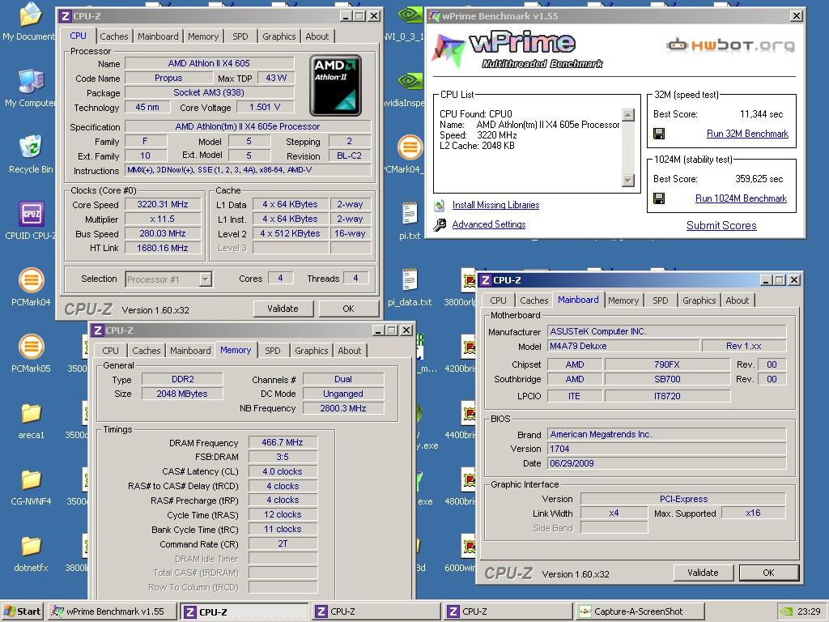Click BIOS date 06/29/2009
829x622 pixels.
click(x=666, y=463)
